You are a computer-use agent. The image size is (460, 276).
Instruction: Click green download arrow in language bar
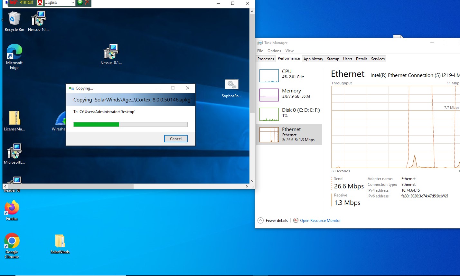click(80, 3)
